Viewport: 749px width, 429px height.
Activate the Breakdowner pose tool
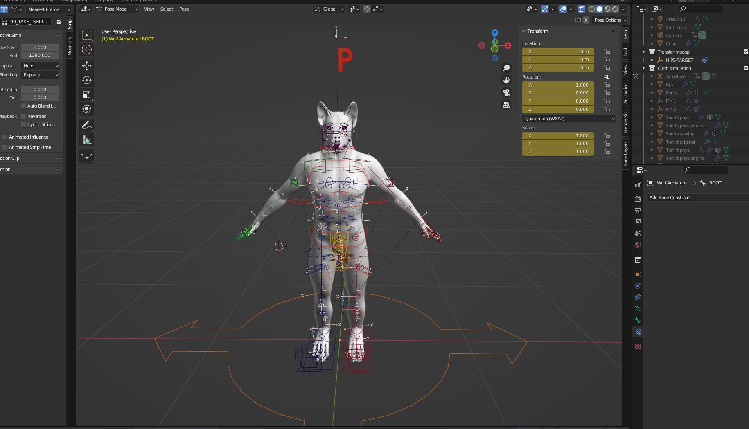pyautogui.click(x=86, y=156)
